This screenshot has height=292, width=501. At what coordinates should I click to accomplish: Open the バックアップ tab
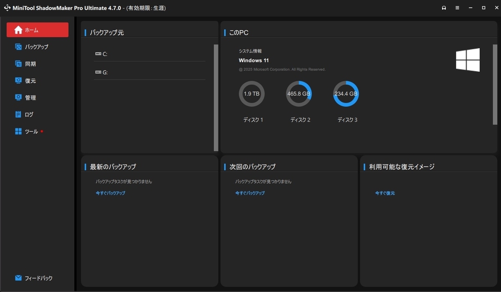[37, 47]
